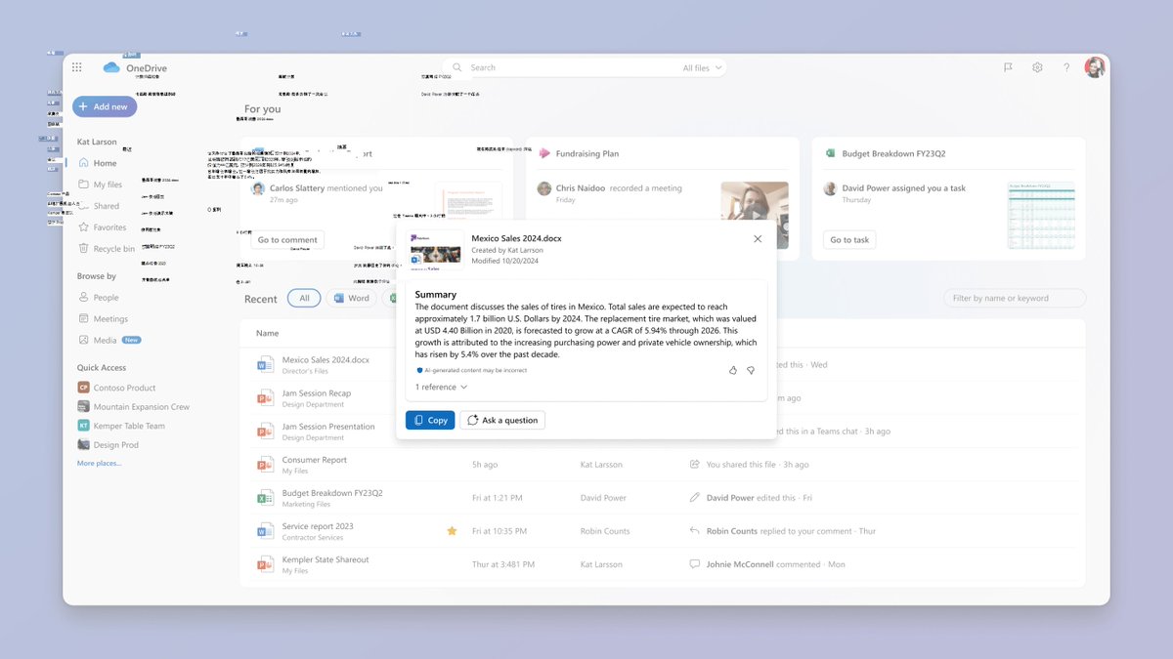Click the Add new button
1173x659 pixels.
click(x=105, y=106)
